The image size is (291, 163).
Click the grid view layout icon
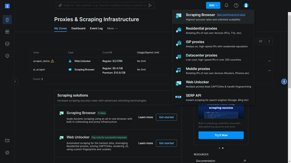(261, 41)
